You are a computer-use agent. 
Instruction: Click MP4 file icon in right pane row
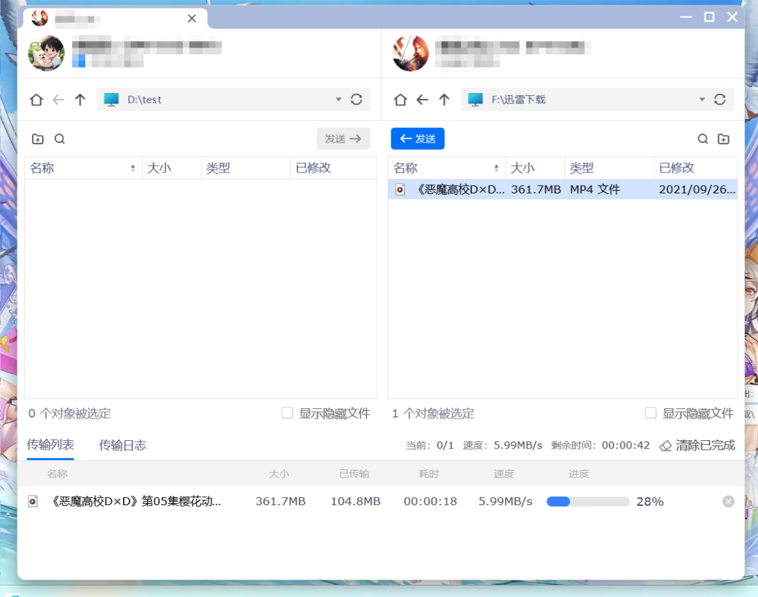pos(399,189)
